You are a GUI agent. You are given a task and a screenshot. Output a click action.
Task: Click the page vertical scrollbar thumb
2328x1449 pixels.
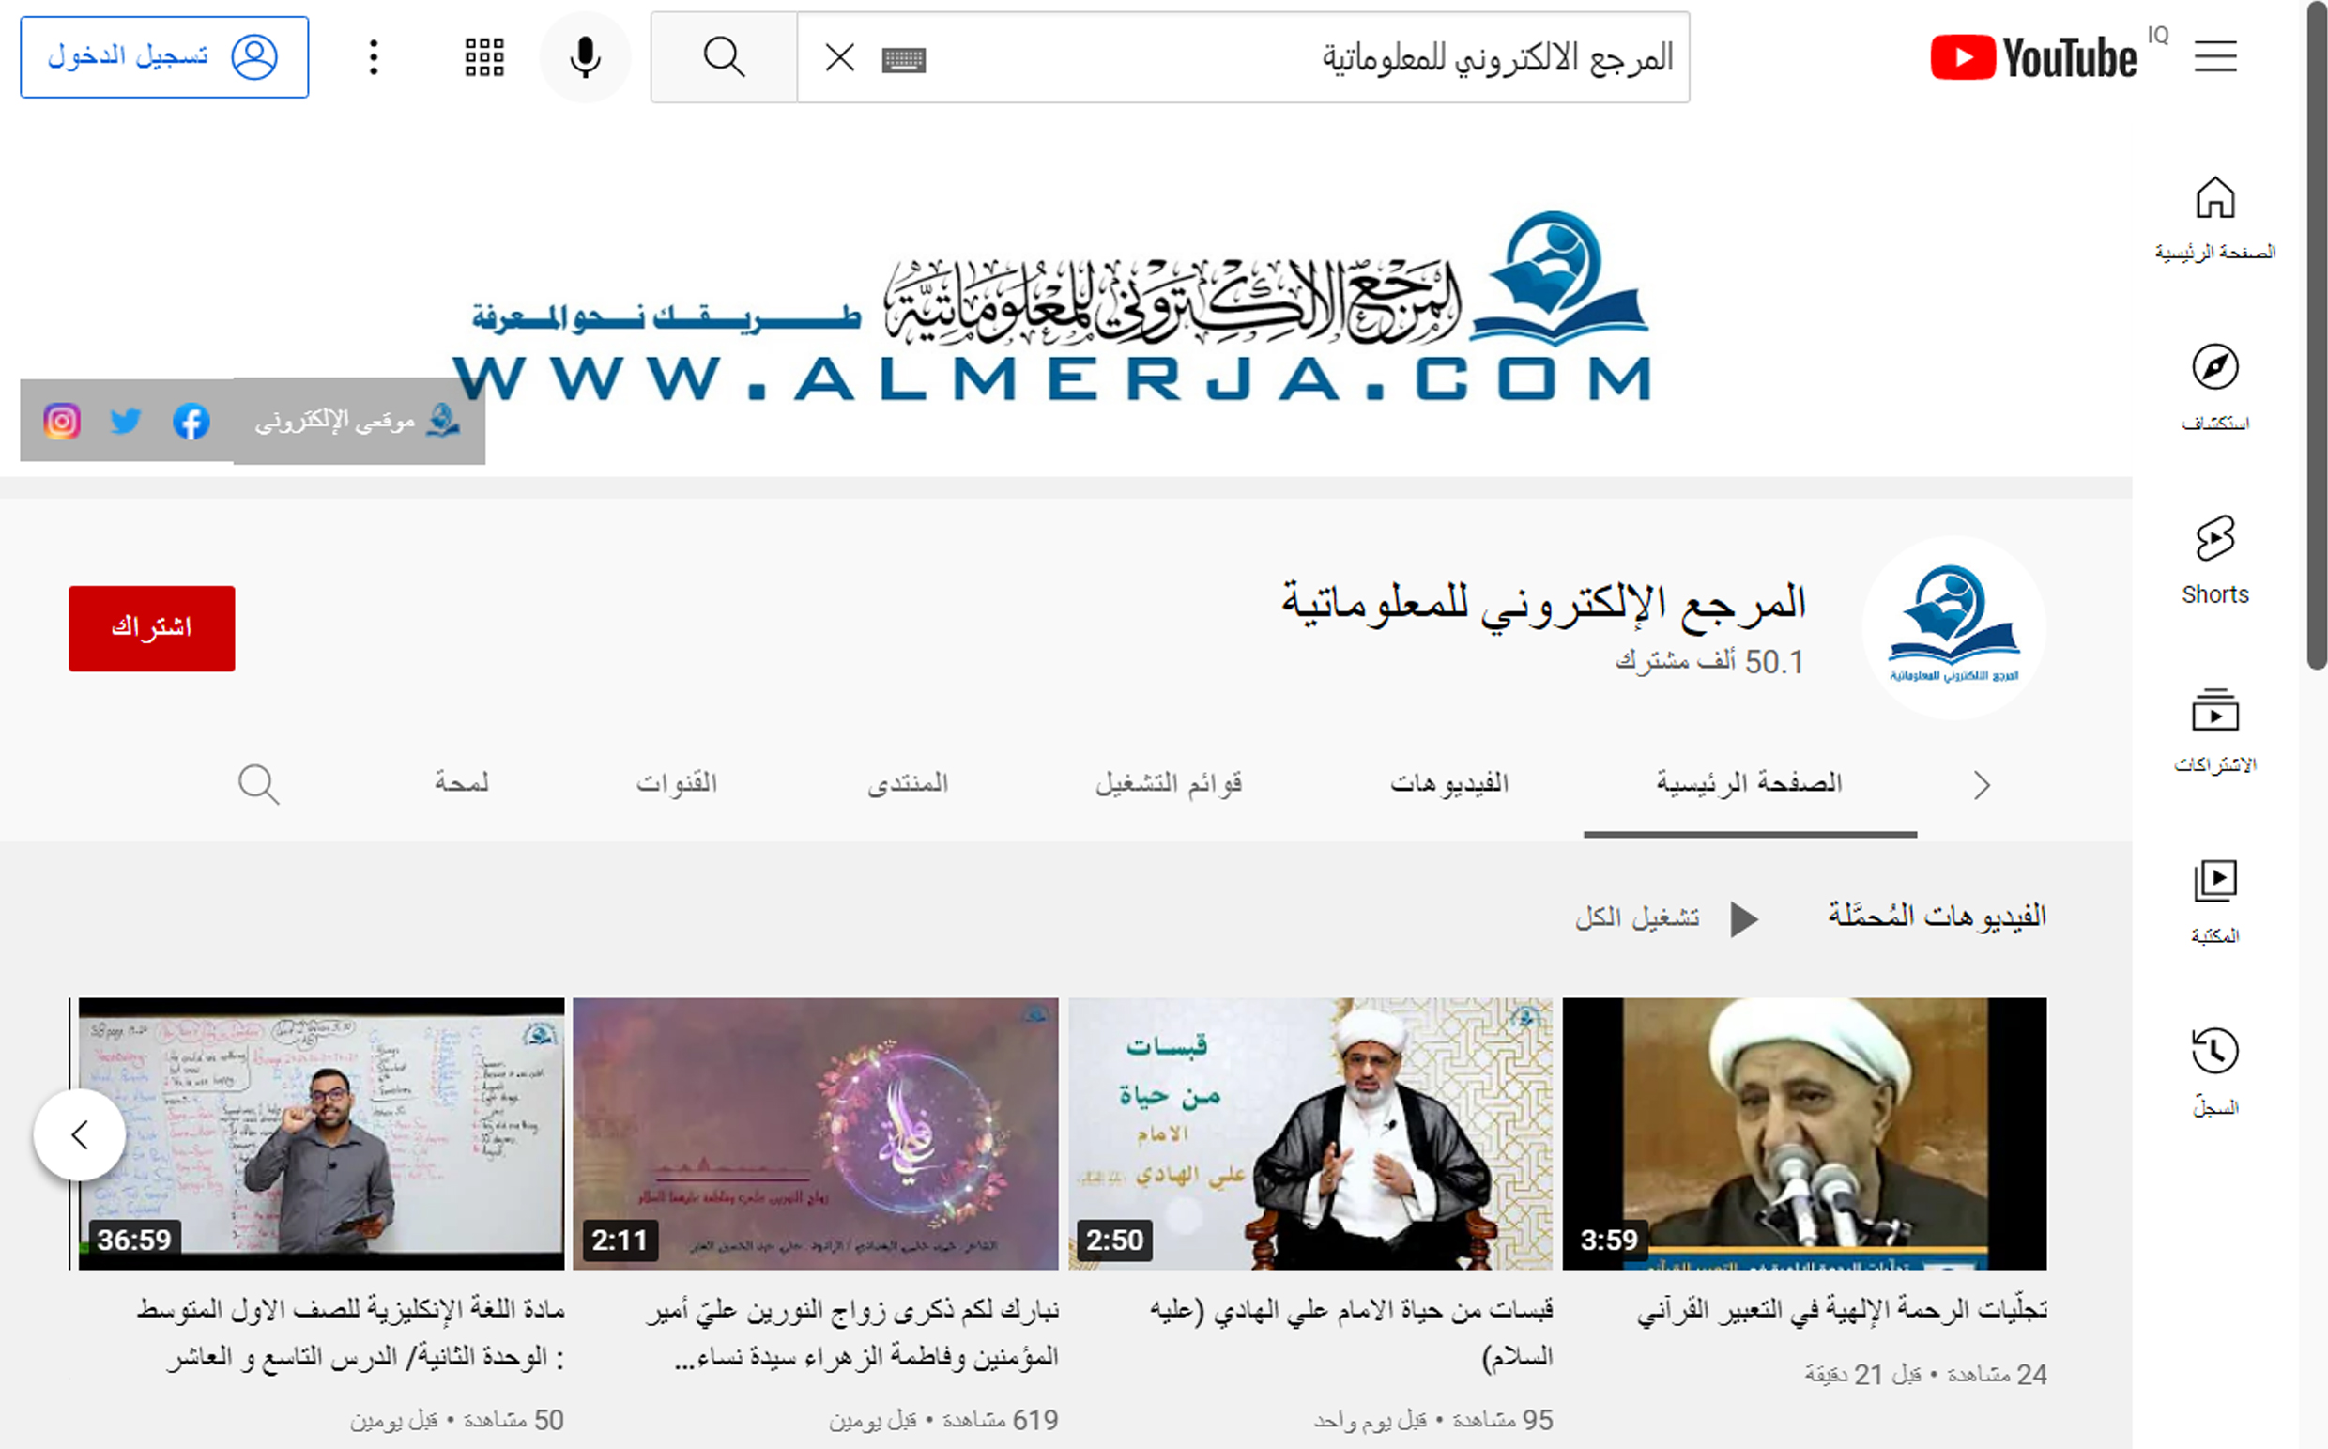2317,335
